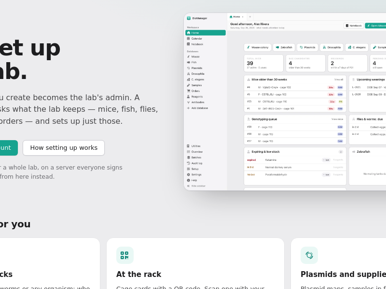Close the Home tab with its x
Viewport: 386px width, 289px height.
(243, 17)
